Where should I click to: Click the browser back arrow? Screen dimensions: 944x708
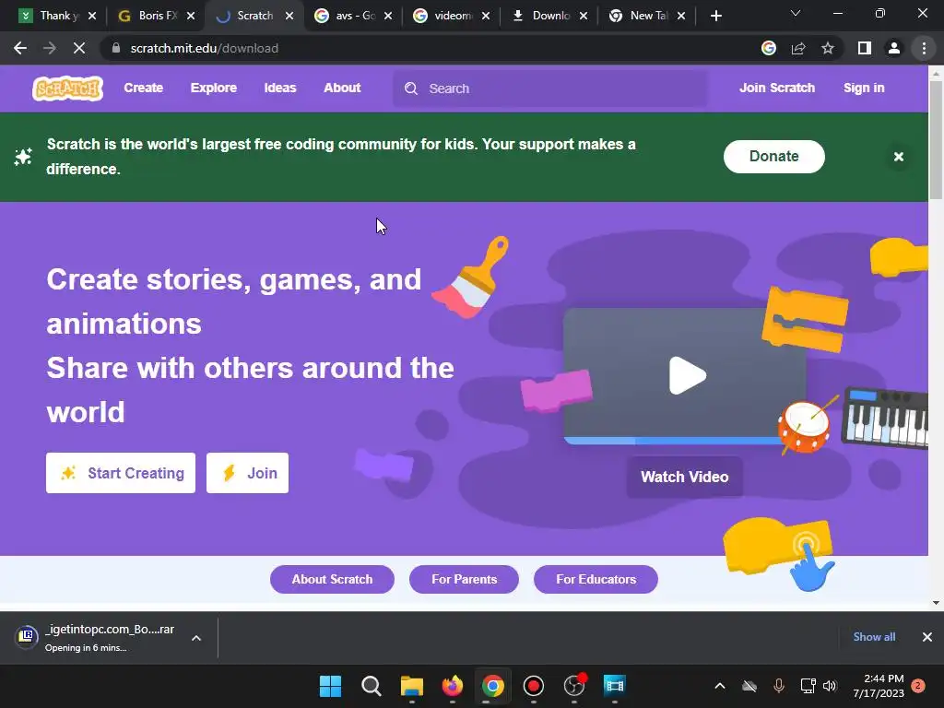(20, 48)
